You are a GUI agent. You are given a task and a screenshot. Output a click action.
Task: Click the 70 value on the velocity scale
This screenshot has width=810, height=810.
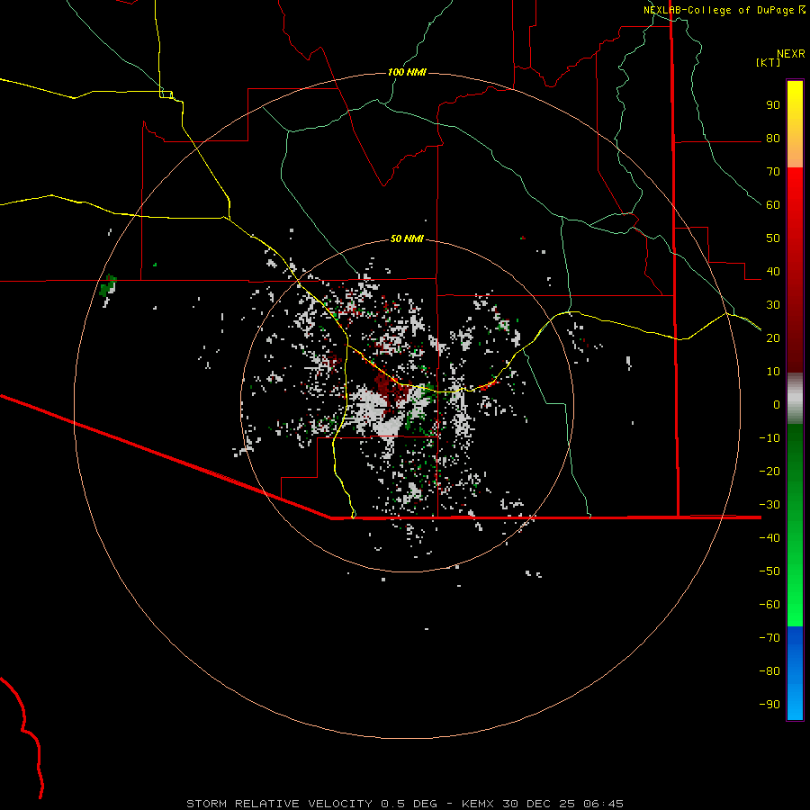[773, 172]
